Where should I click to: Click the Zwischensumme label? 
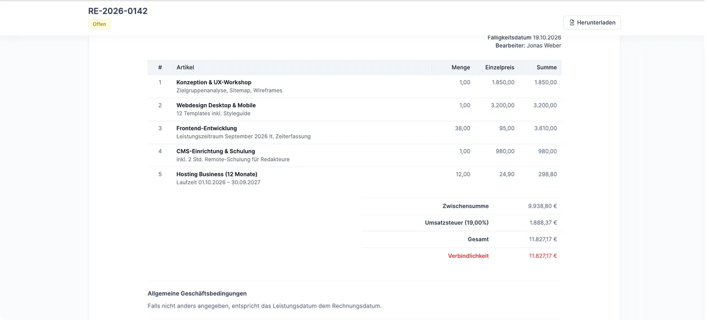coord(466,206)
